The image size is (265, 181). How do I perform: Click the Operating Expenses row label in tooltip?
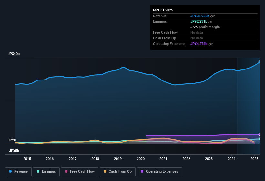pyautogui.click(x=169, y=44)
